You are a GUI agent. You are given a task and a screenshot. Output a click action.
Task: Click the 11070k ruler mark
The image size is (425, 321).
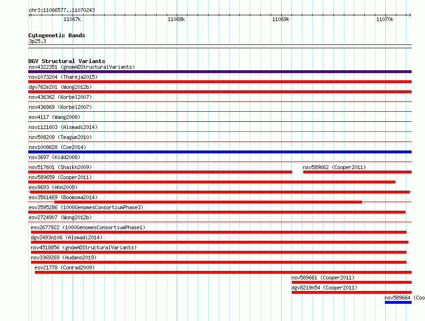tap(384, 19)
